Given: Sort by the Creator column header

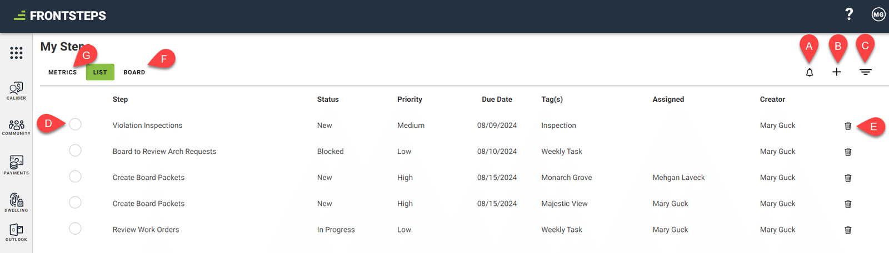Looking at the screenshot, I should [772, 100].
